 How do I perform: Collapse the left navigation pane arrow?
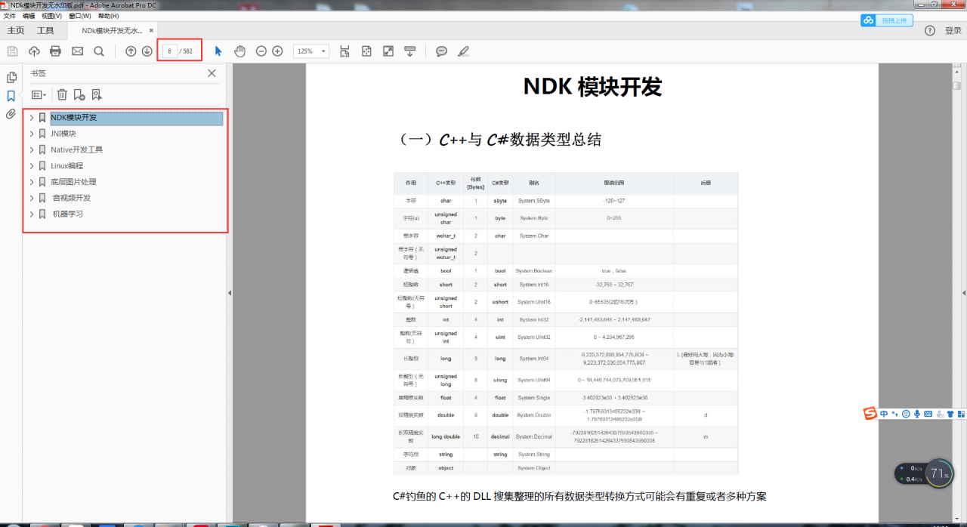230,293
